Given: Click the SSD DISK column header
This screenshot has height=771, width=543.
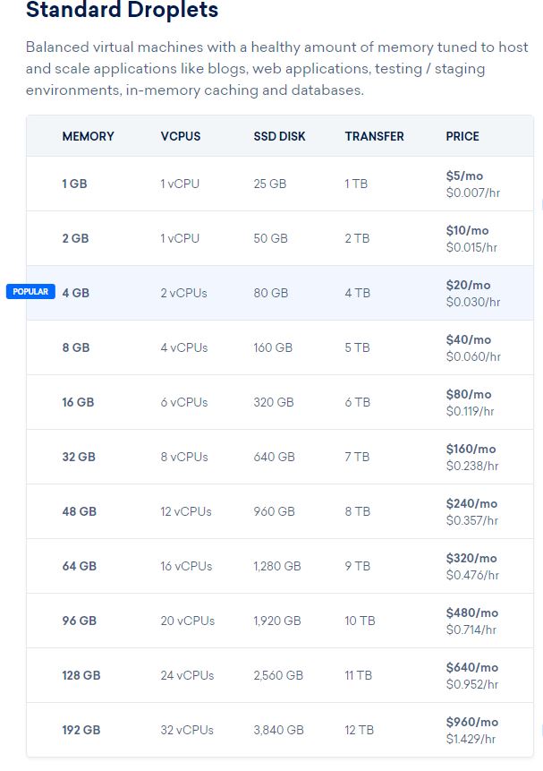Looking at the screenshot, I should pos(279,137).
